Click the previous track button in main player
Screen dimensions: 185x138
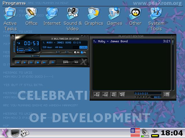18,62
